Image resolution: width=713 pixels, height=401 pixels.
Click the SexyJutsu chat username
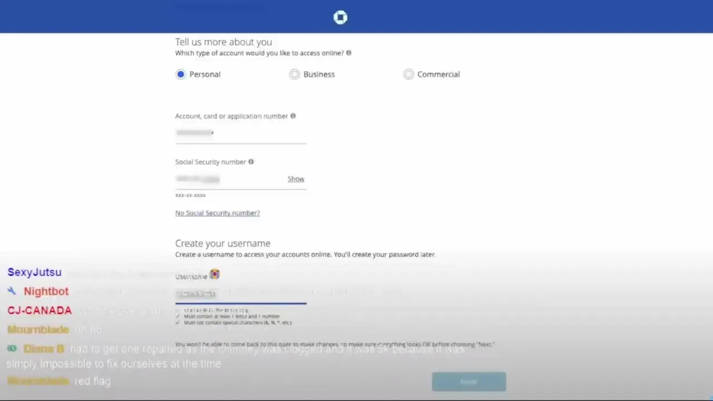click(35, 272)
